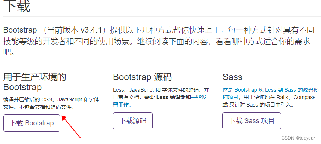The height and width of the screenshot is (144, 321).
Task: Select the Sass heading
Action: point(232,77)
